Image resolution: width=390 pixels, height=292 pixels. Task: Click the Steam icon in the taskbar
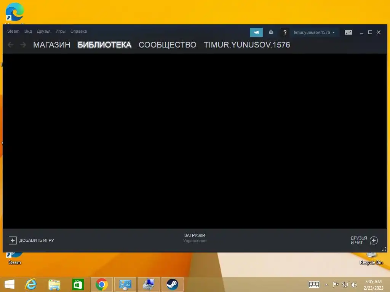[173, 284]
